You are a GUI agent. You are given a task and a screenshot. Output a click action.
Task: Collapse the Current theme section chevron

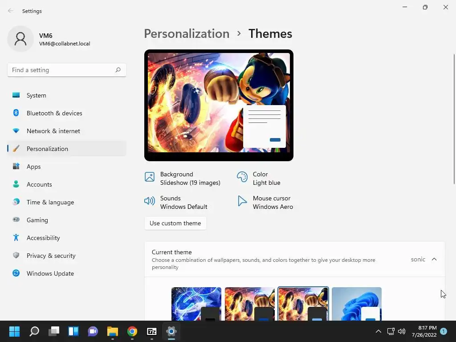434,259
